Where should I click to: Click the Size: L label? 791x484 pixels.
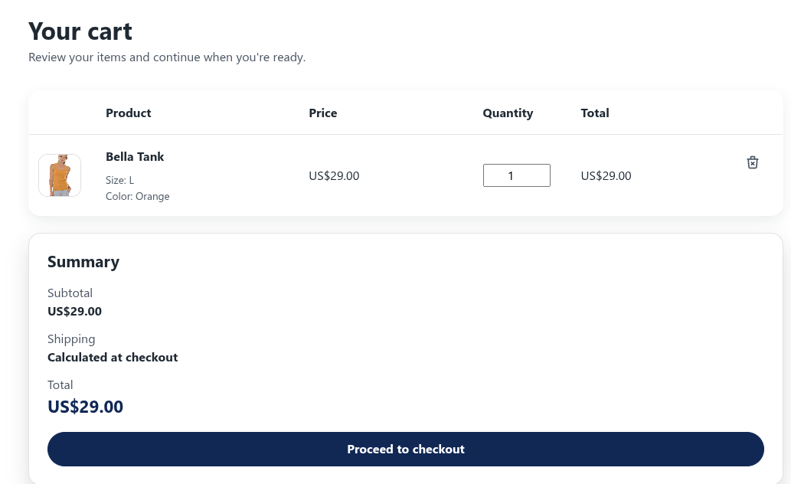[x=119, y=180]
